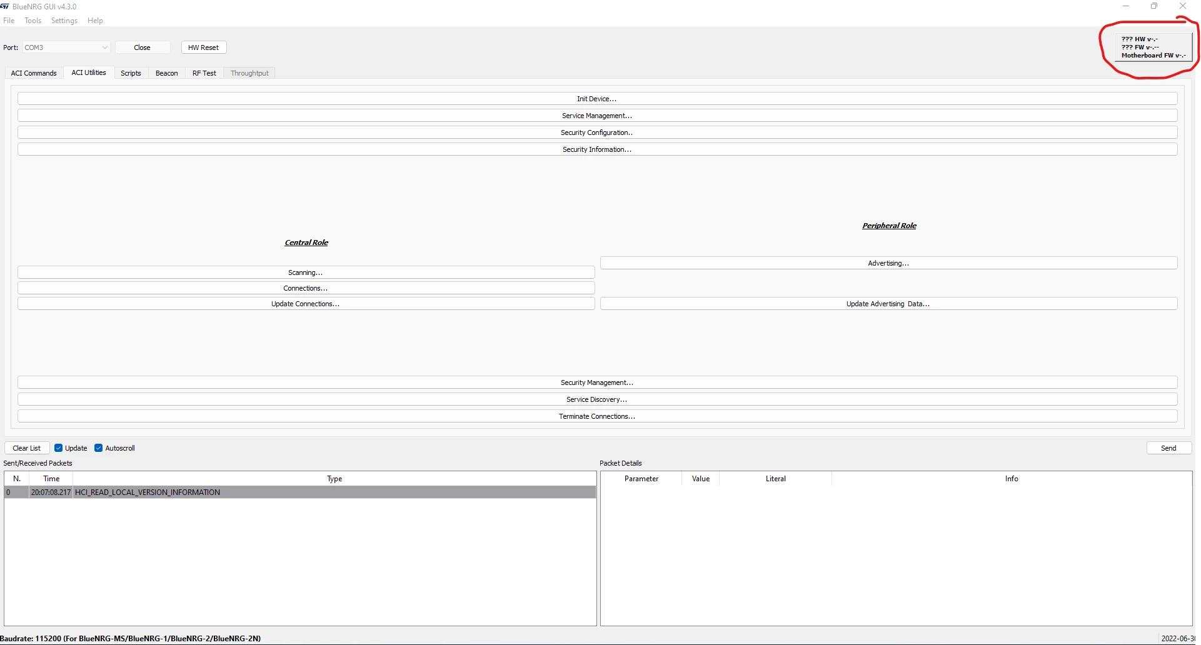Open Update Connections dialog
The image size is (1201, 645).
[306, 304]
